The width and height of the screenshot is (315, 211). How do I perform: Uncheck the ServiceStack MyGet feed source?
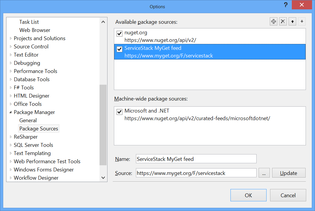click(x=119, y=49)
